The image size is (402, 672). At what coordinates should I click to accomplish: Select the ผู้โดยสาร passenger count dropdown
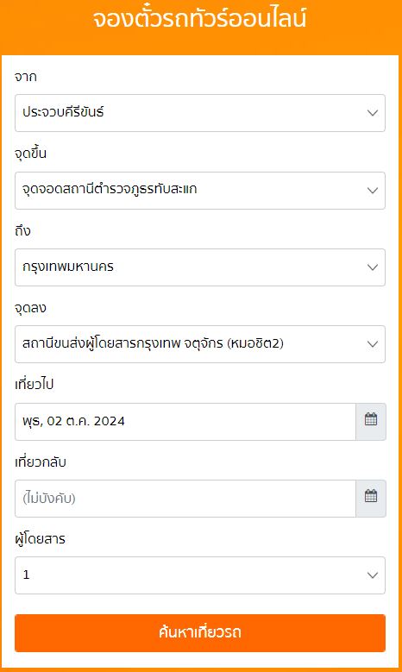tap(200, 575)
